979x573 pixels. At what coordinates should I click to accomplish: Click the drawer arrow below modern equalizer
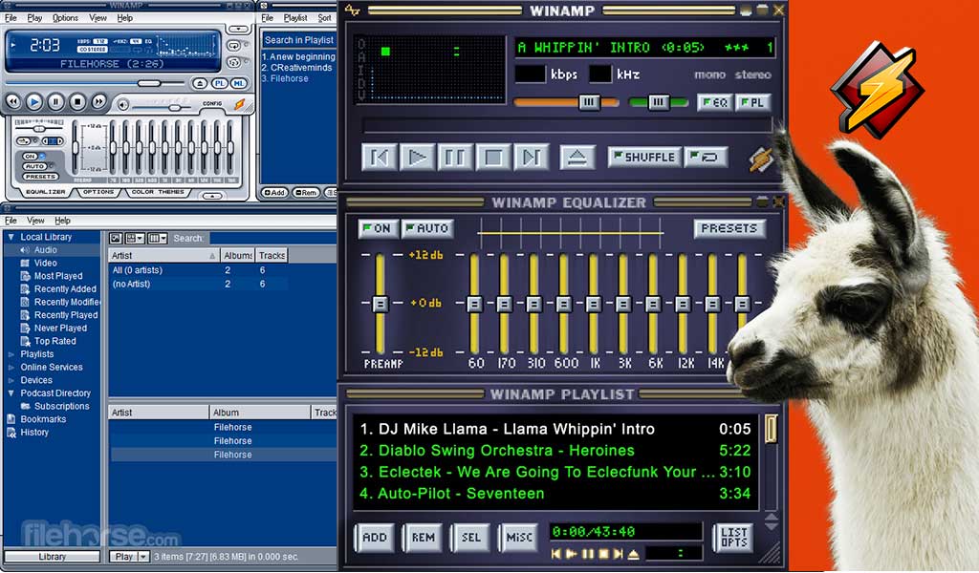coord(212,196)
